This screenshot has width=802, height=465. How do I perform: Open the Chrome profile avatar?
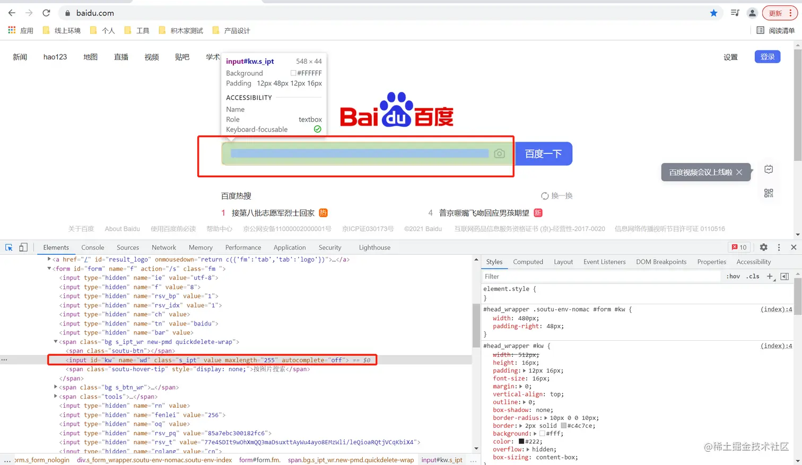pos(752,13)
